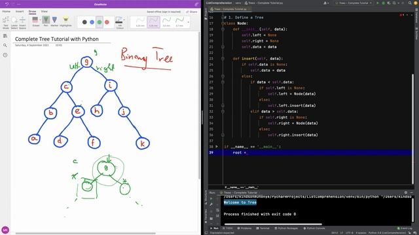Open the Insert tab in OneNote
Screen dimensions: 419x235
tap(20, 12)
